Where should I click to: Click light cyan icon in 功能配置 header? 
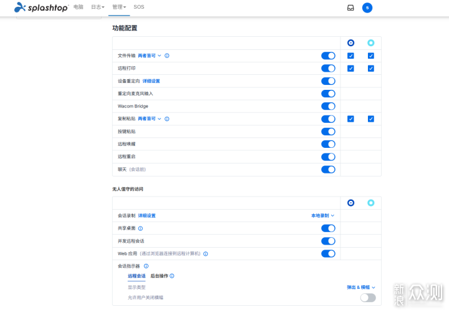click(371, 43)
